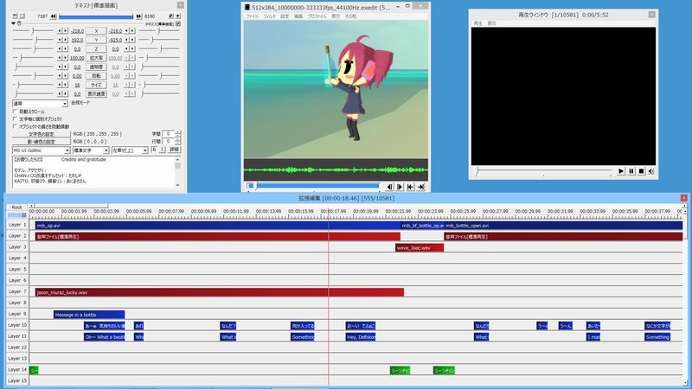
Task: Click inside the credits text edit box
Action: coord(93,172)
